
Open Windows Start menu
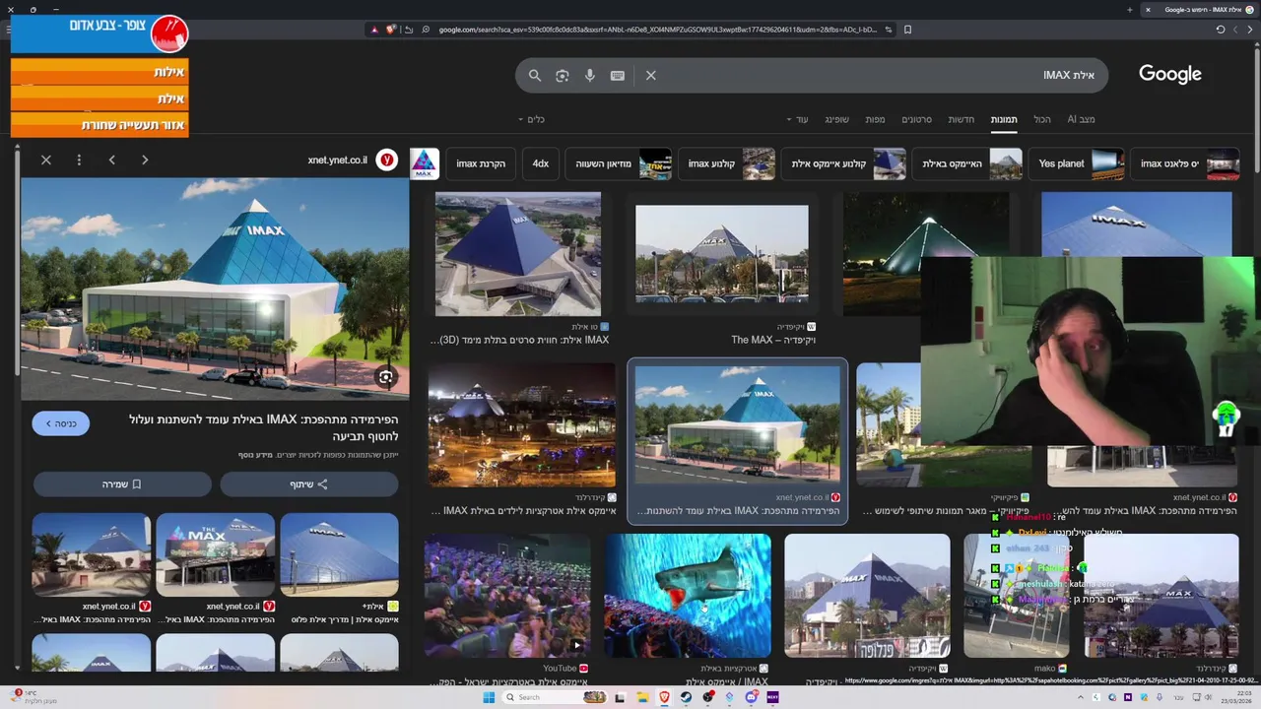(x=489, y=697)
